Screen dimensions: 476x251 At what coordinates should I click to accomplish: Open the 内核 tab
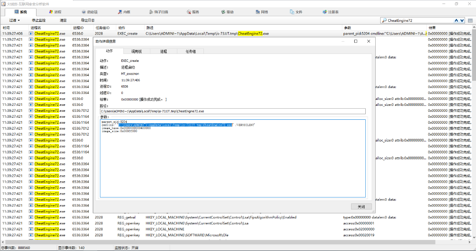coord(124,12)
